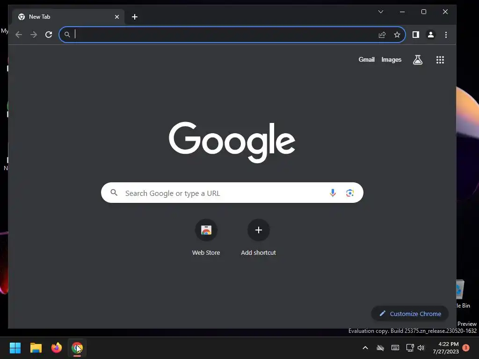Search by image with Google Lens icon

[350, 193]
